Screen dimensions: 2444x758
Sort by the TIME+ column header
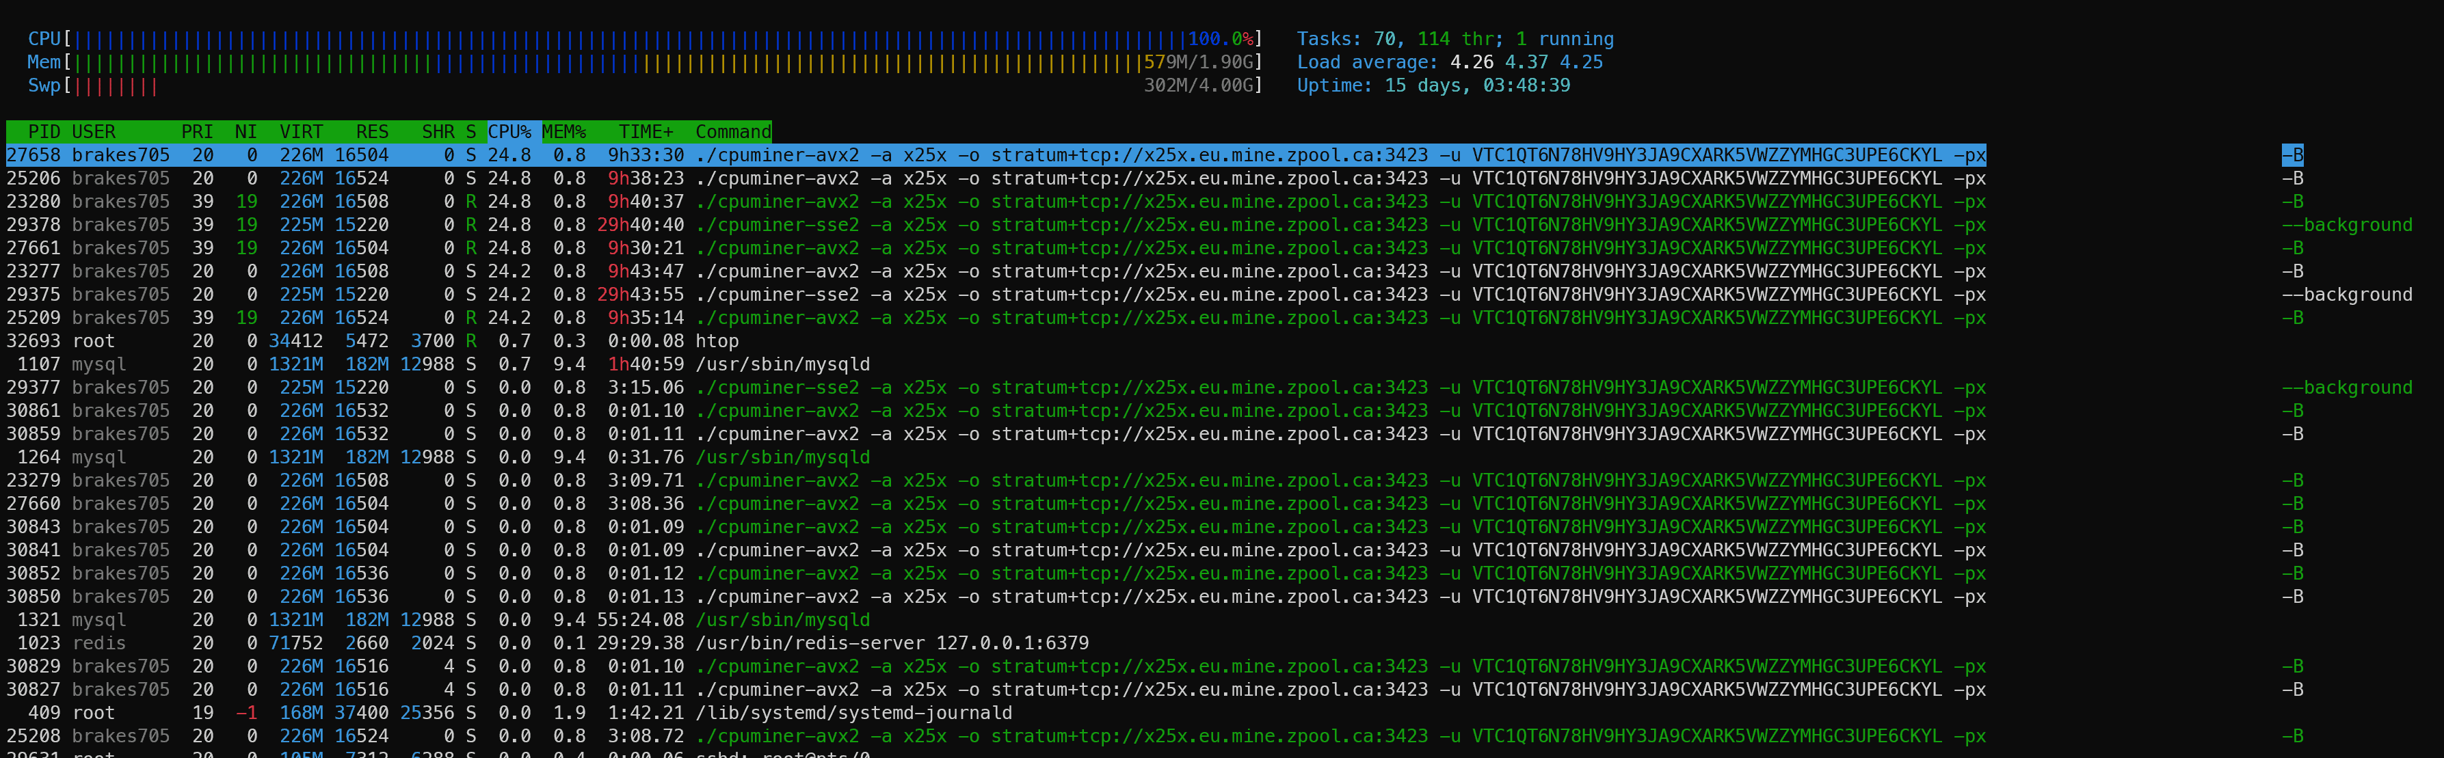pyautogui.click(x=645, y=132)
